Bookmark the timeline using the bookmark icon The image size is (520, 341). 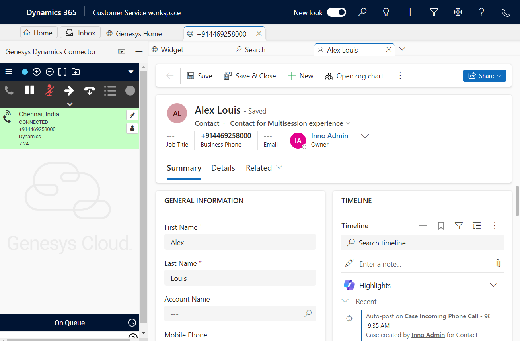[x=441, y=226]
